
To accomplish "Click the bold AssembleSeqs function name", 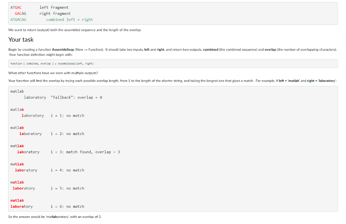I will tap(63, 49).
